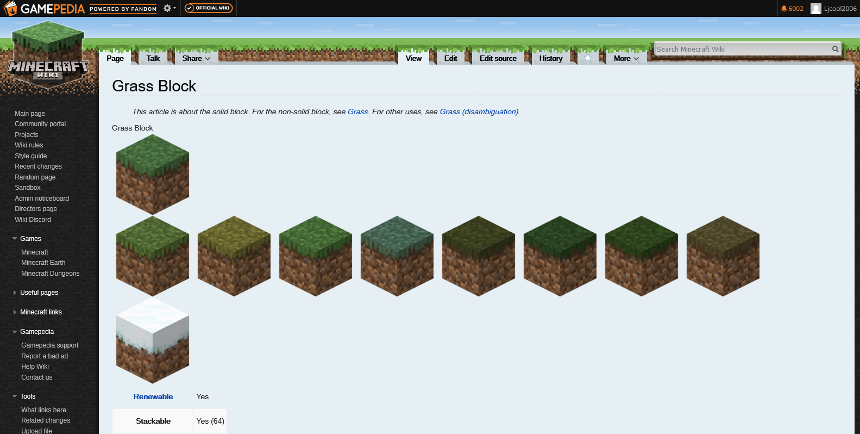Viewport: 860px width, 434px height.
Task: Open the notifications bell showing 6002
Action: (792, 9)
